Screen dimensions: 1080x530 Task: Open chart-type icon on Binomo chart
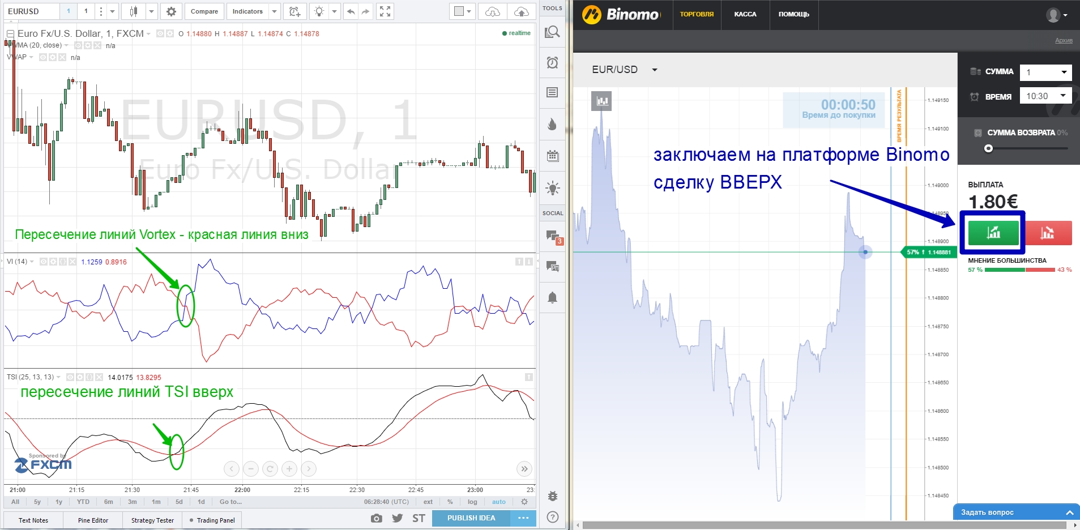tap(601, 101)
